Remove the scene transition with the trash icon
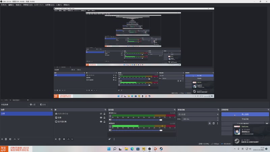 pos(214,123)
